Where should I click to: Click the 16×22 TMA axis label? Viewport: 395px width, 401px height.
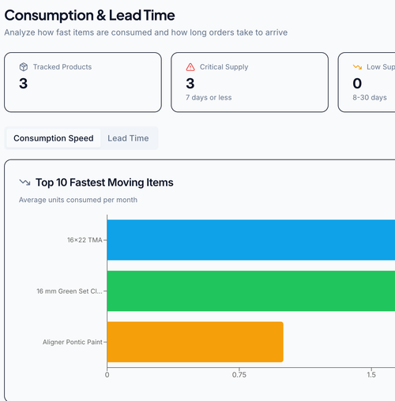[85, 240]
